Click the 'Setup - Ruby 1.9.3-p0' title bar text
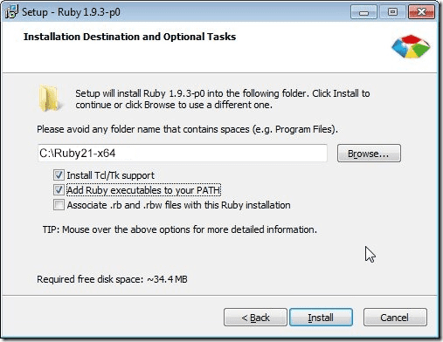Viewport: 443px width, 342px height. click(x=71, y=12)
